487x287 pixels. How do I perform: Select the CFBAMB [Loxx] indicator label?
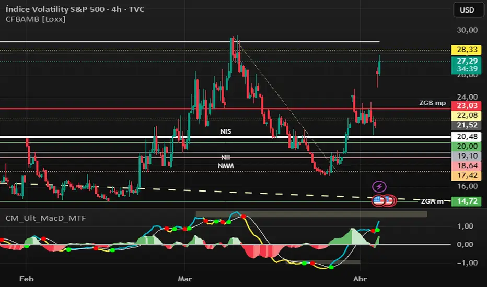coord(36,19)
